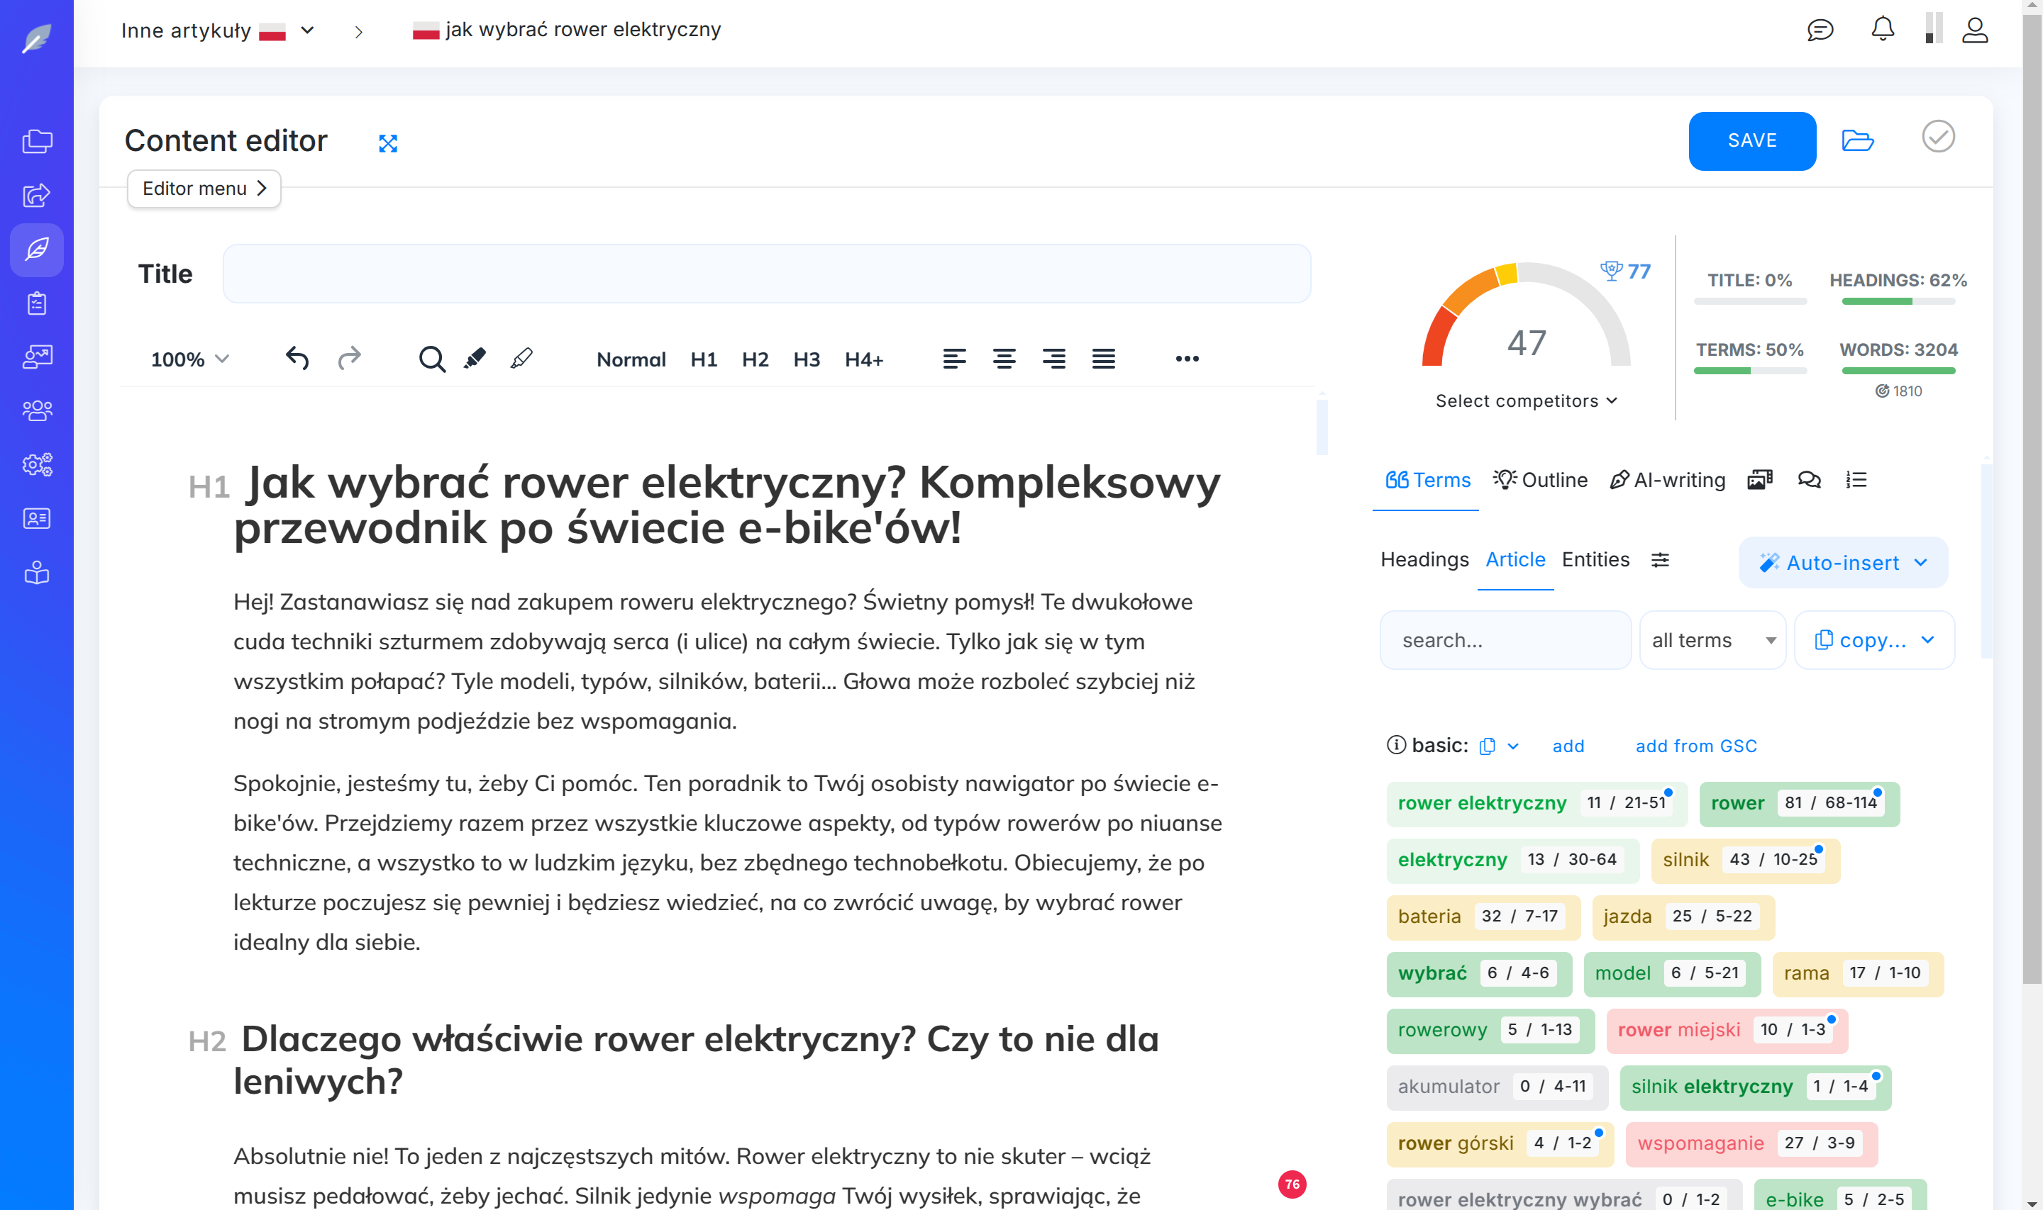Open the team users icon in sidebar
The height and width of the screenshot is (1210, 2043).
click(x=37, y=410)
